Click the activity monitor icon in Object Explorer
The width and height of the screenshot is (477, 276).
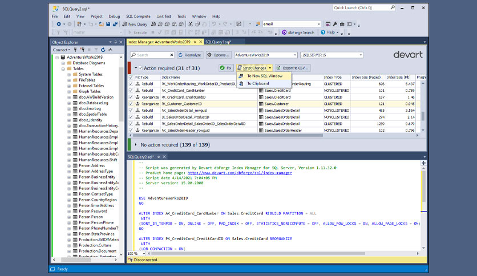(x=110, y=50)
